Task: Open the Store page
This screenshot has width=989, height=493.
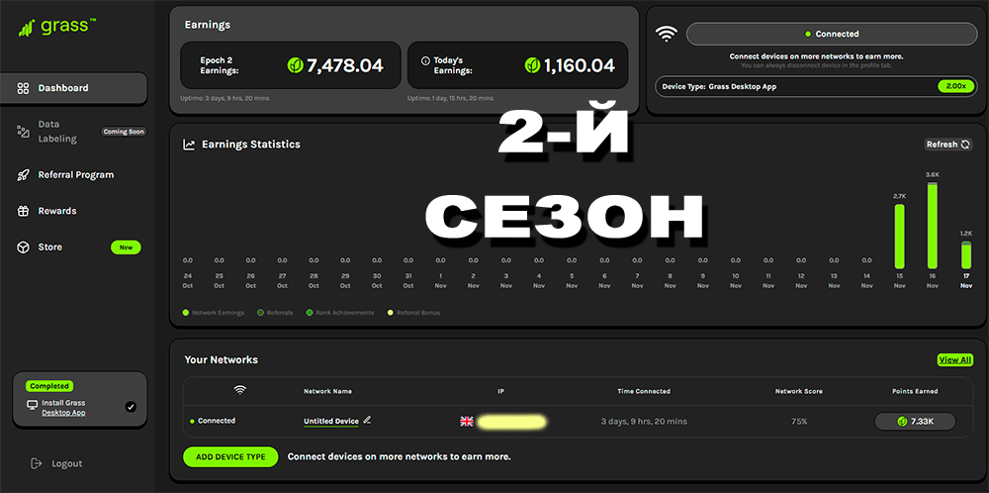Action: (x=49, y=246)
